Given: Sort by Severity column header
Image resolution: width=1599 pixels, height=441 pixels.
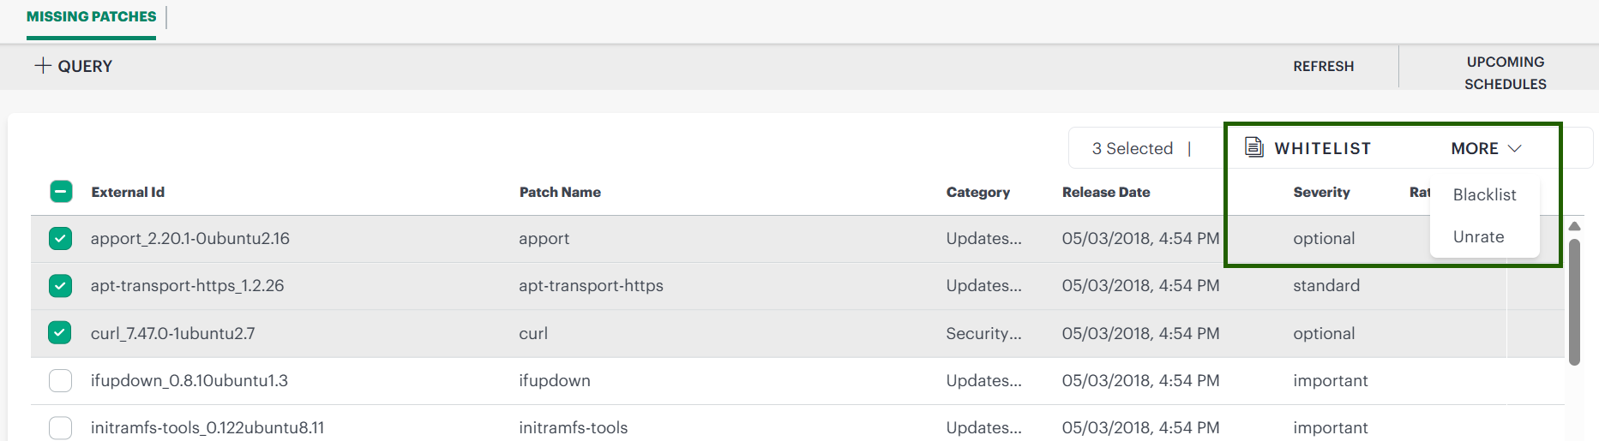Looking at the screenshot, I should (1321, 192).
